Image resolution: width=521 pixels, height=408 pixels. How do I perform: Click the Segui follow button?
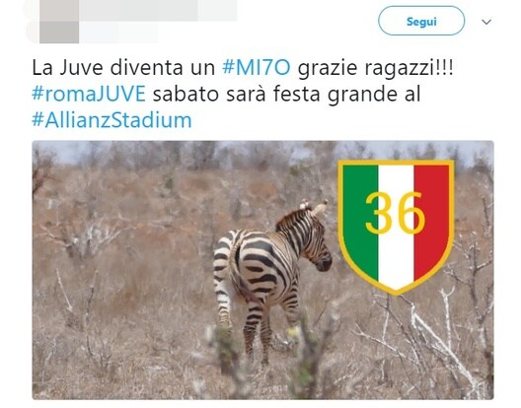point(421,21)
